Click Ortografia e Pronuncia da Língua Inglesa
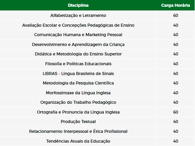Image resolution: width=195 pixels, height=146 pixels. (x=78, y=112)
